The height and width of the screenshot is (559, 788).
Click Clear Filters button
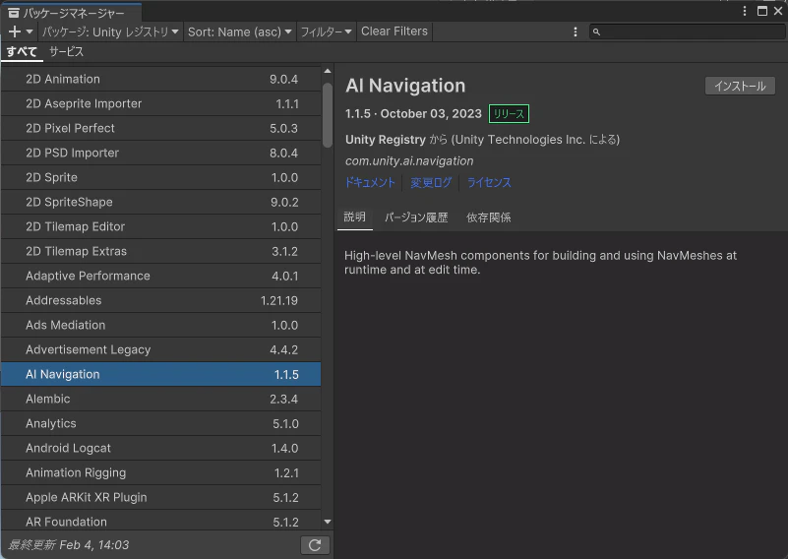point(394,31)
